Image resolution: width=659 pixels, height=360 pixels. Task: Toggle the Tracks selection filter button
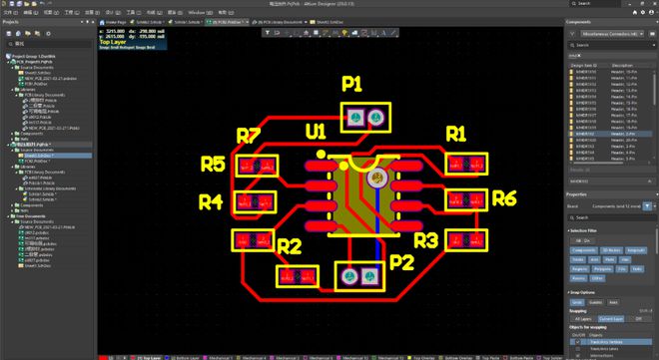click(x=578, y=259)
